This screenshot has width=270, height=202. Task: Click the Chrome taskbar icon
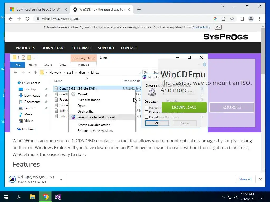[45, 197]
